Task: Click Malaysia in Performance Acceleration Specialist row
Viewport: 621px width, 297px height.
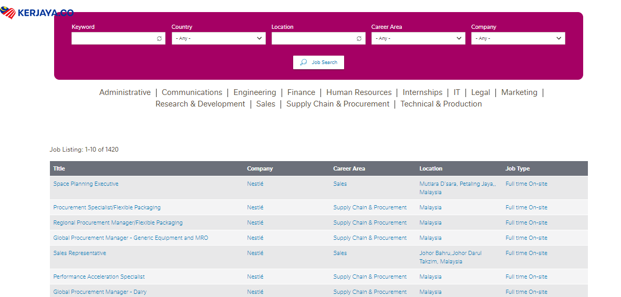Action: tap(430, 277)
